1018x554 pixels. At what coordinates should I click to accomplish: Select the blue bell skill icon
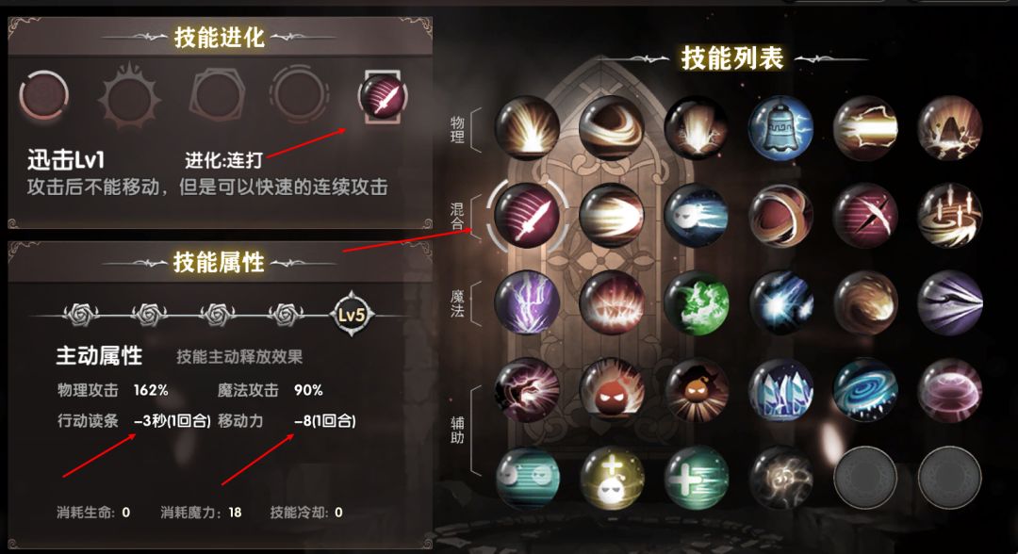coord(780,128)
